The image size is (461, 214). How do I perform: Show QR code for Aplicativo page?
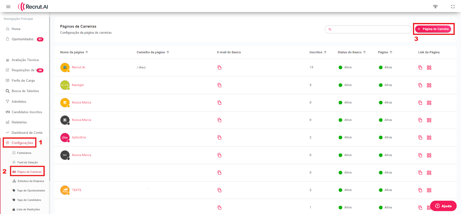(x=429, y=137)
